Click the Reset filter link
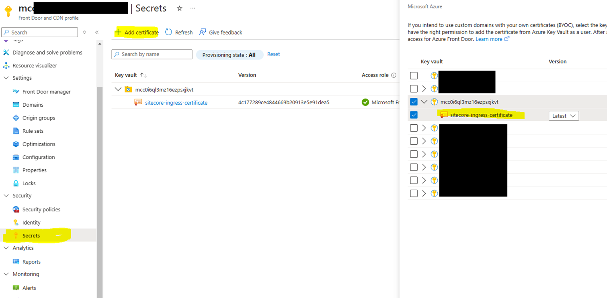The width and height of the screenshot is (607, 298). (x=274, y=54)
